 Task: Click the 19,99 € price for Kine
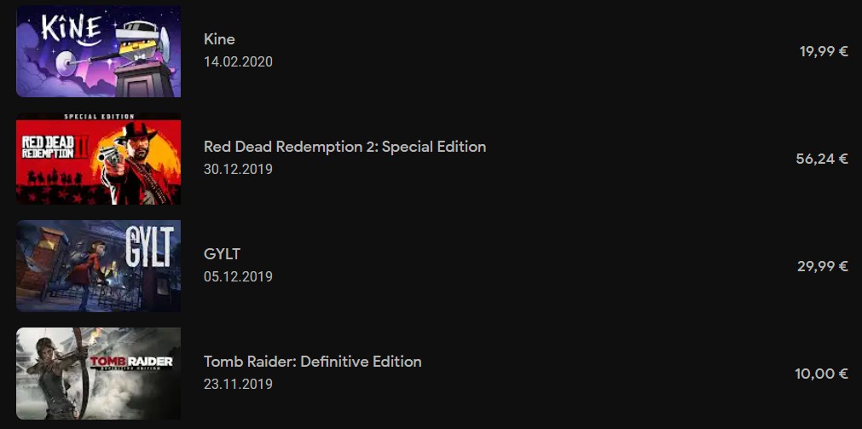[824, 52]
